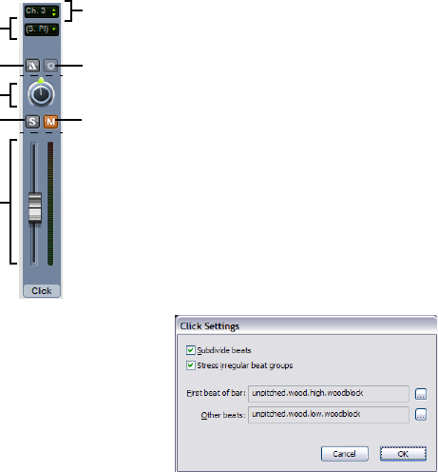Click the Other beats sound field
Viewport: 438px width, 472px height.
329,415
